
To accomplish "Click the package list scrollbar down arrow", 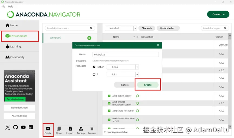I will click(x=230, y=127).
